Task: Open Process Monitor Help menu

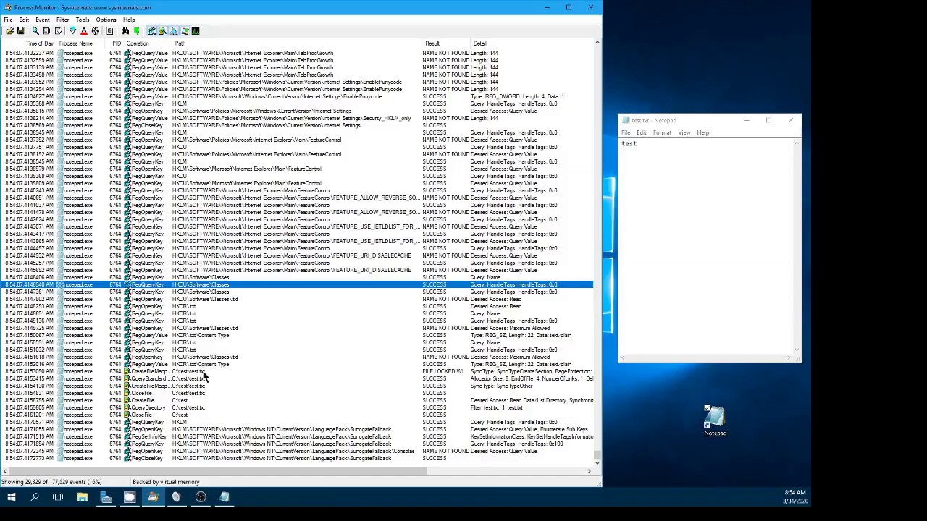Action: (129, 20)
